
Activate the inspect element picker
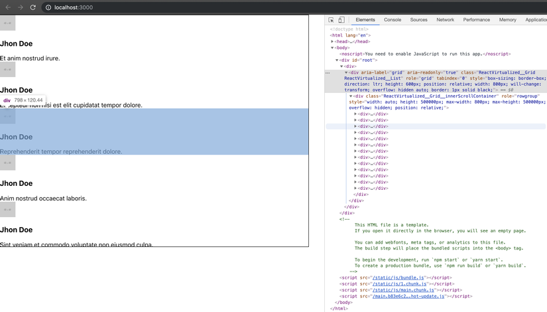[332, 20]
